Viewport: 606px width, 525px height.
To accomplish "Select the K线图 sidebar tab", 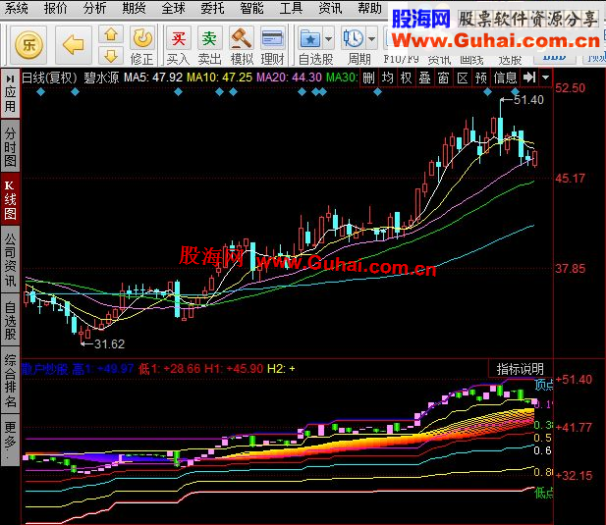I will pos(10,199).
